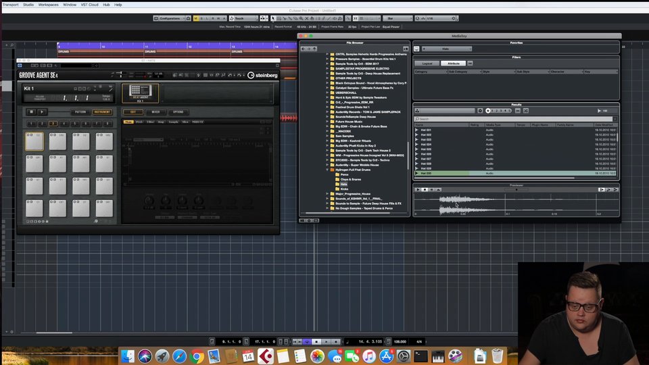Adjust the Previewer level slider
The image size is (649, 365).
pos(516,189)
